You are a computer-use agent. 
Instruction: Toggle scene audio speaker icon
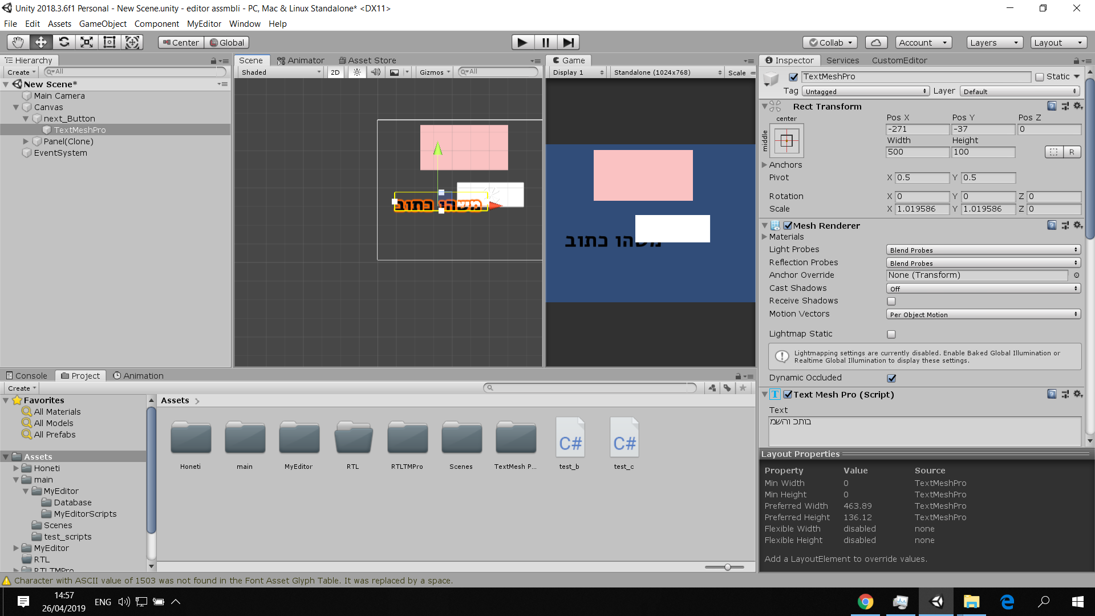375,72
